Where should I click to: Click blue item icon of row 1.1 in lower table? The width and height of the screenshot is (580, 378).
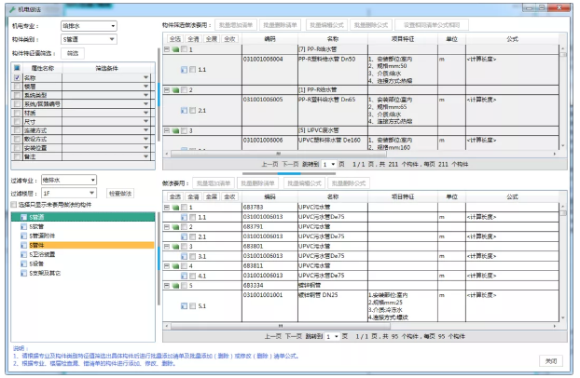pos(184,217)
